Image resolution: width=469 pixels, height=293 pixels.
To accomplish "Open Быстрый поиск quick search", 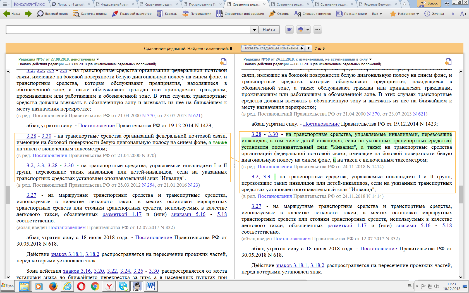I will pos(52,14).
